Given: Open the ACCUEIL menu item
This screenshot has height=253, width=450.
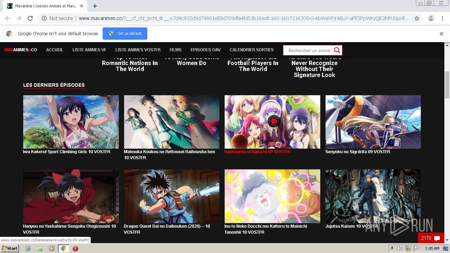Looking at the screenshot, I should 55,50.
